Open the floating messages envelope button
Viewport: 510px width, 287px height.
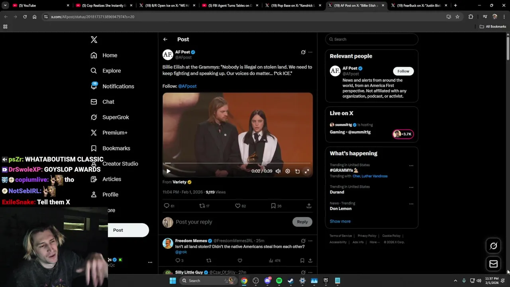493,264
